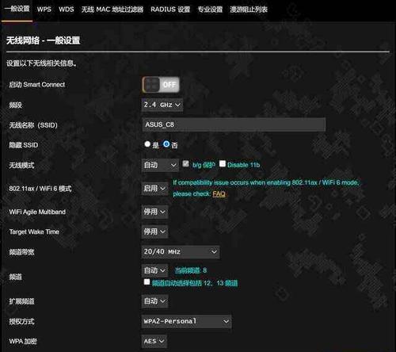Go to RADIUS 设置 tab
Screen dimensions: 396x352
click(170, 10)
